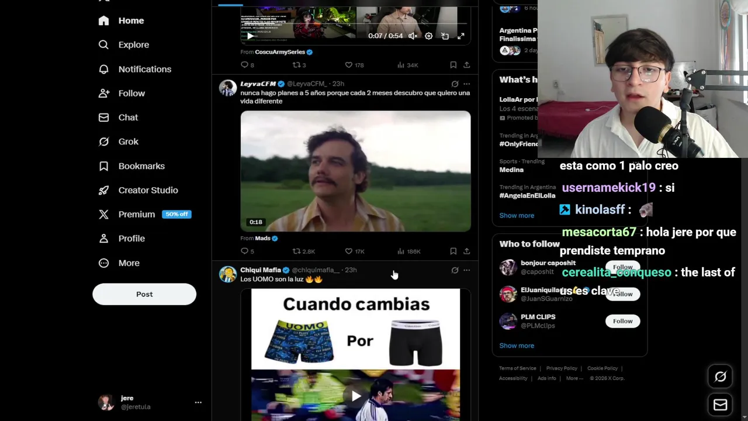Expand Who to follow with Show more

(517, 346)
